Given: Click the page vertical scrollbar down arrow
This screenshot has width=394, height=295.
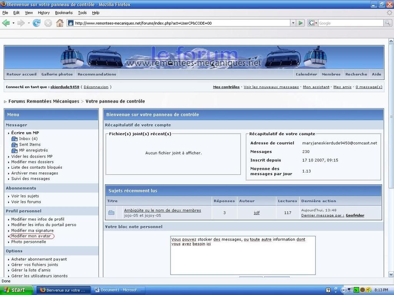Looking at the screenshot, I should [391, 274].
